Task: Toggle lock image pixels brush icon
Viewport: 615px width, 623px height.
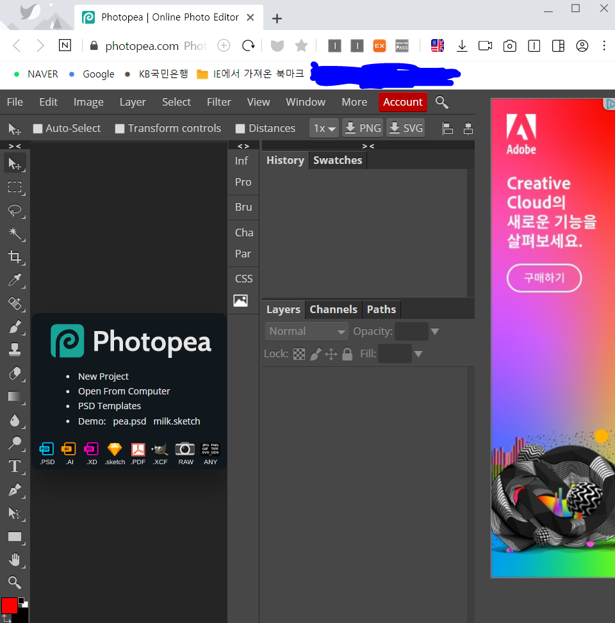Action: [x=315, y=353]
